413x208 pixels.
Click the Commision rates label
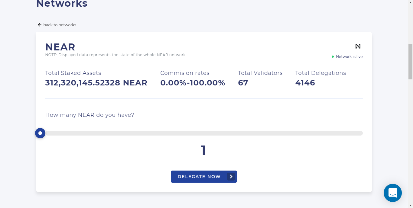(185, 73)
